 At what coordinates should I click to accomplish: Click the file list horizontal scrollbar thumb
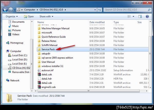coord(89,91)
